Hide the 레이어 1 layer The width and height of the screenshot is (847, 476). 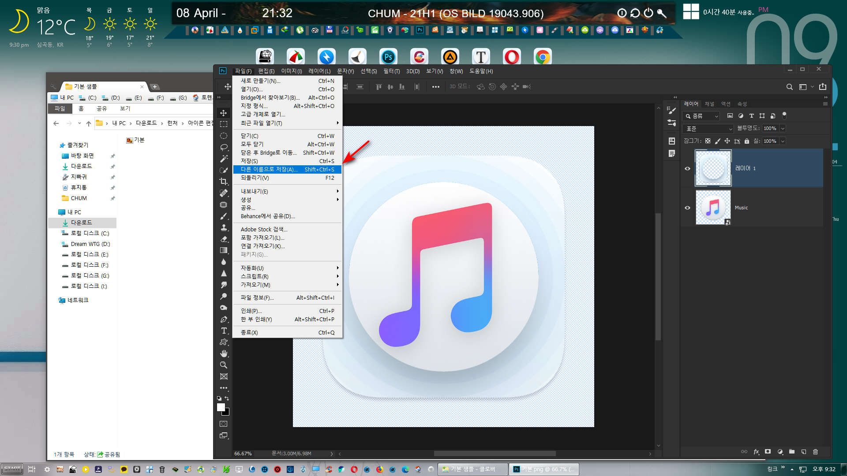687,168
